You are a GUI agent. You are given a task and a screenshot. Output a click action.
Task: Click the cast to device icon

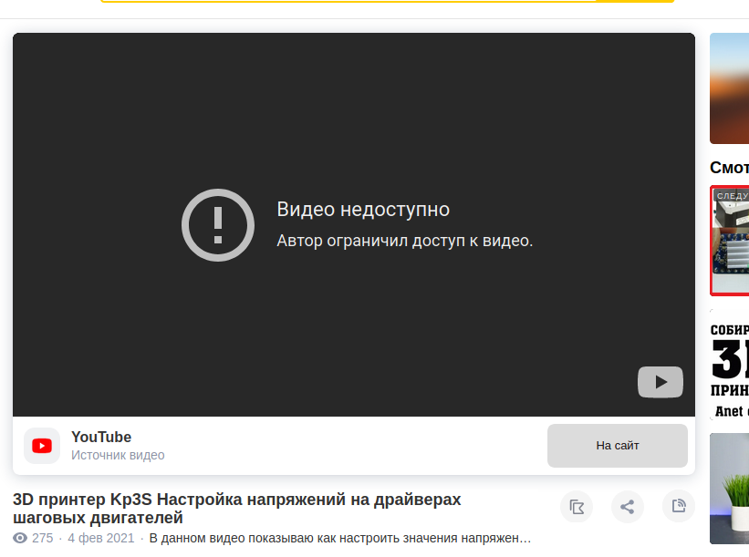[679, 507]
